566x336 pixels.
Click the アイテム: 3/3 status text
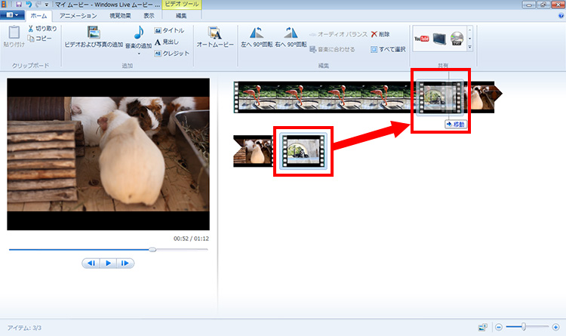tap(25, 328)
